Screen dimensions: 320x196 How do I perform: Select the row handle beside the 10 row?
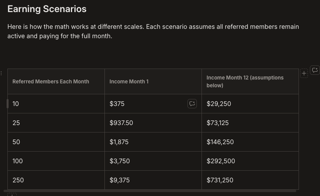(x=7, y=104)
